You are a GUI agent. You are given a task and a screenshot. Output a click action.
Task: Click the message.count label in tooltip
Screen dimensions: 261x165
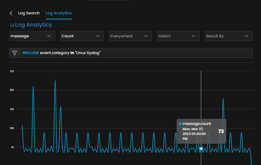(197, 124)
